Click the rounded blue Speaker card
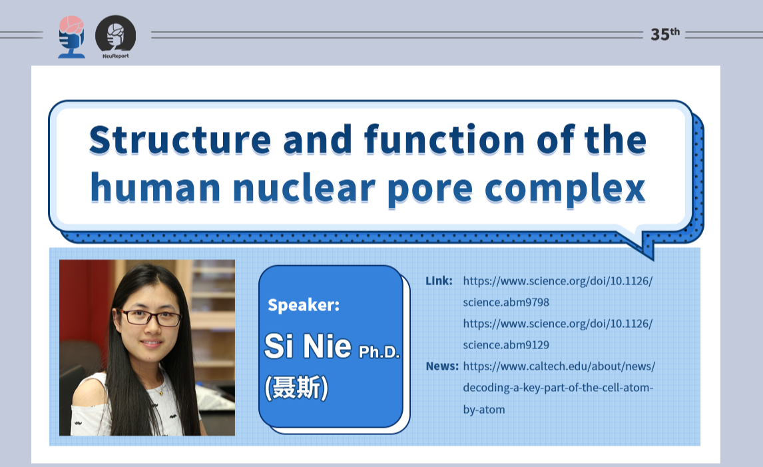This screenshot has height=467, width=763. (331, 346)
